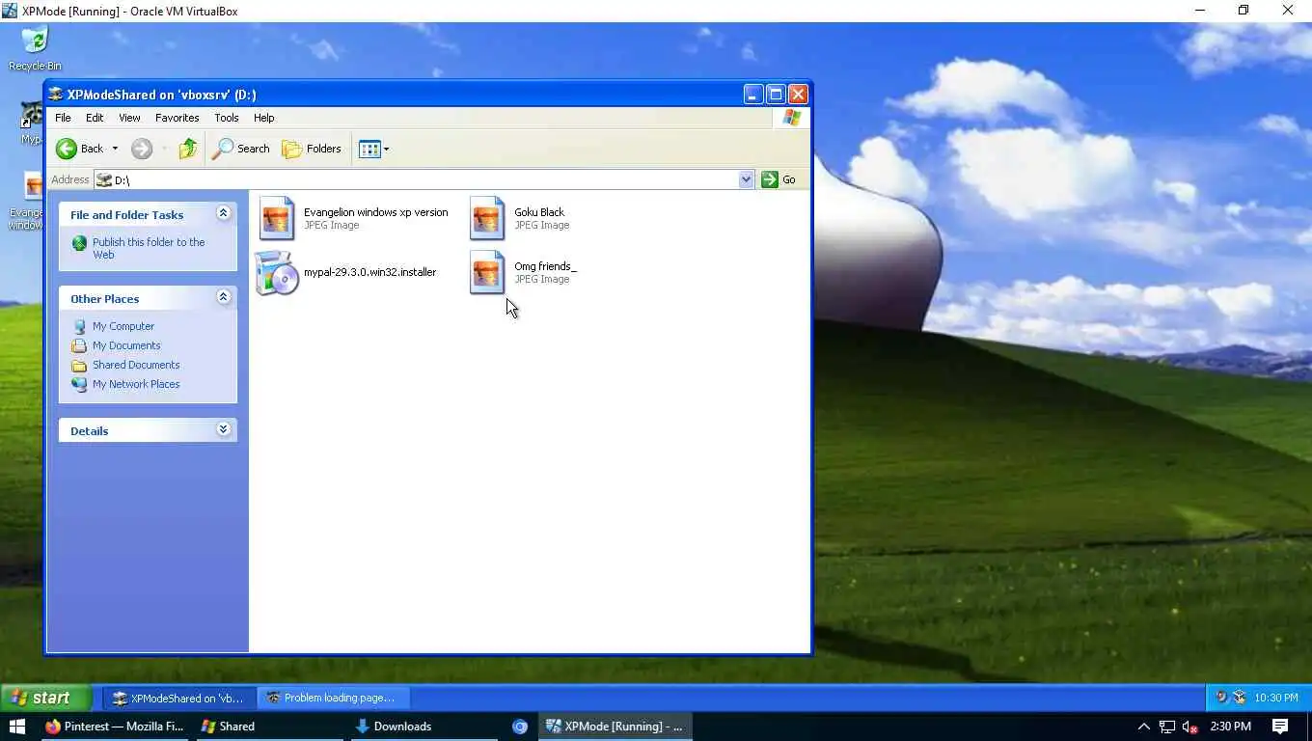
Task: Click the Shared Documents folder icon
Action: 79,365
